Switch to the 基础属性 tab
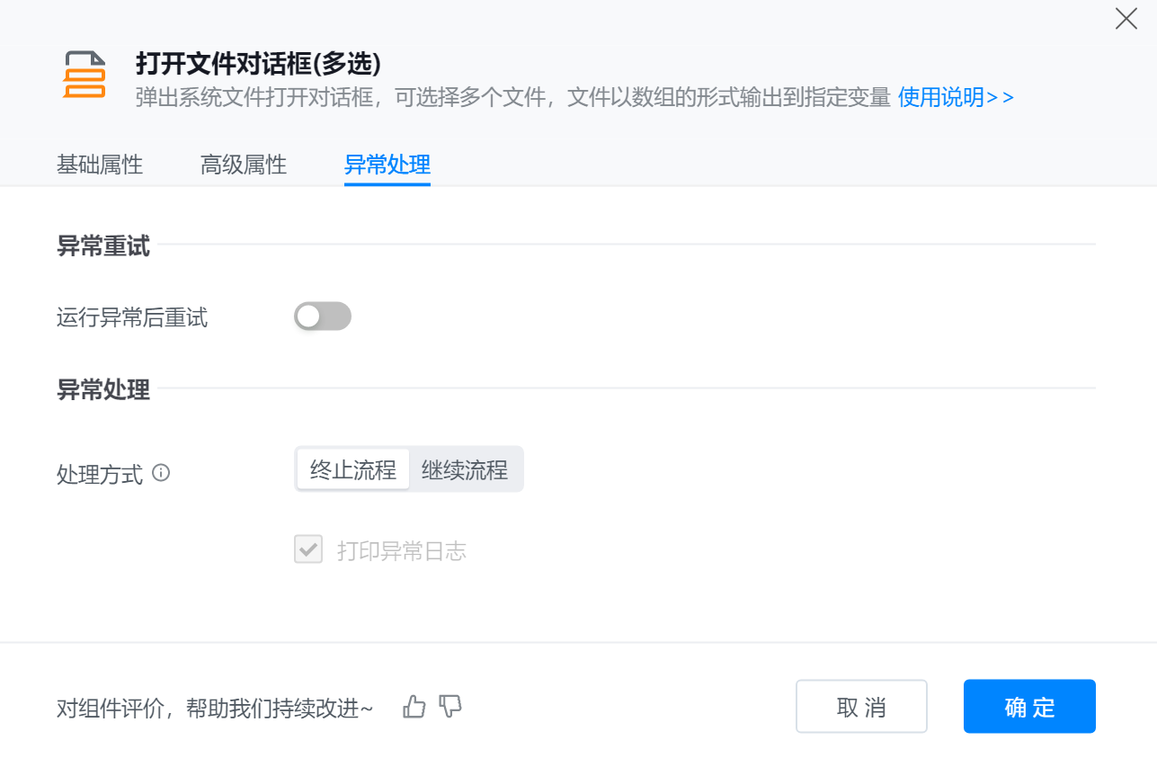Image resolution: width=1157 pixels, height=758 pixels. 100,165
